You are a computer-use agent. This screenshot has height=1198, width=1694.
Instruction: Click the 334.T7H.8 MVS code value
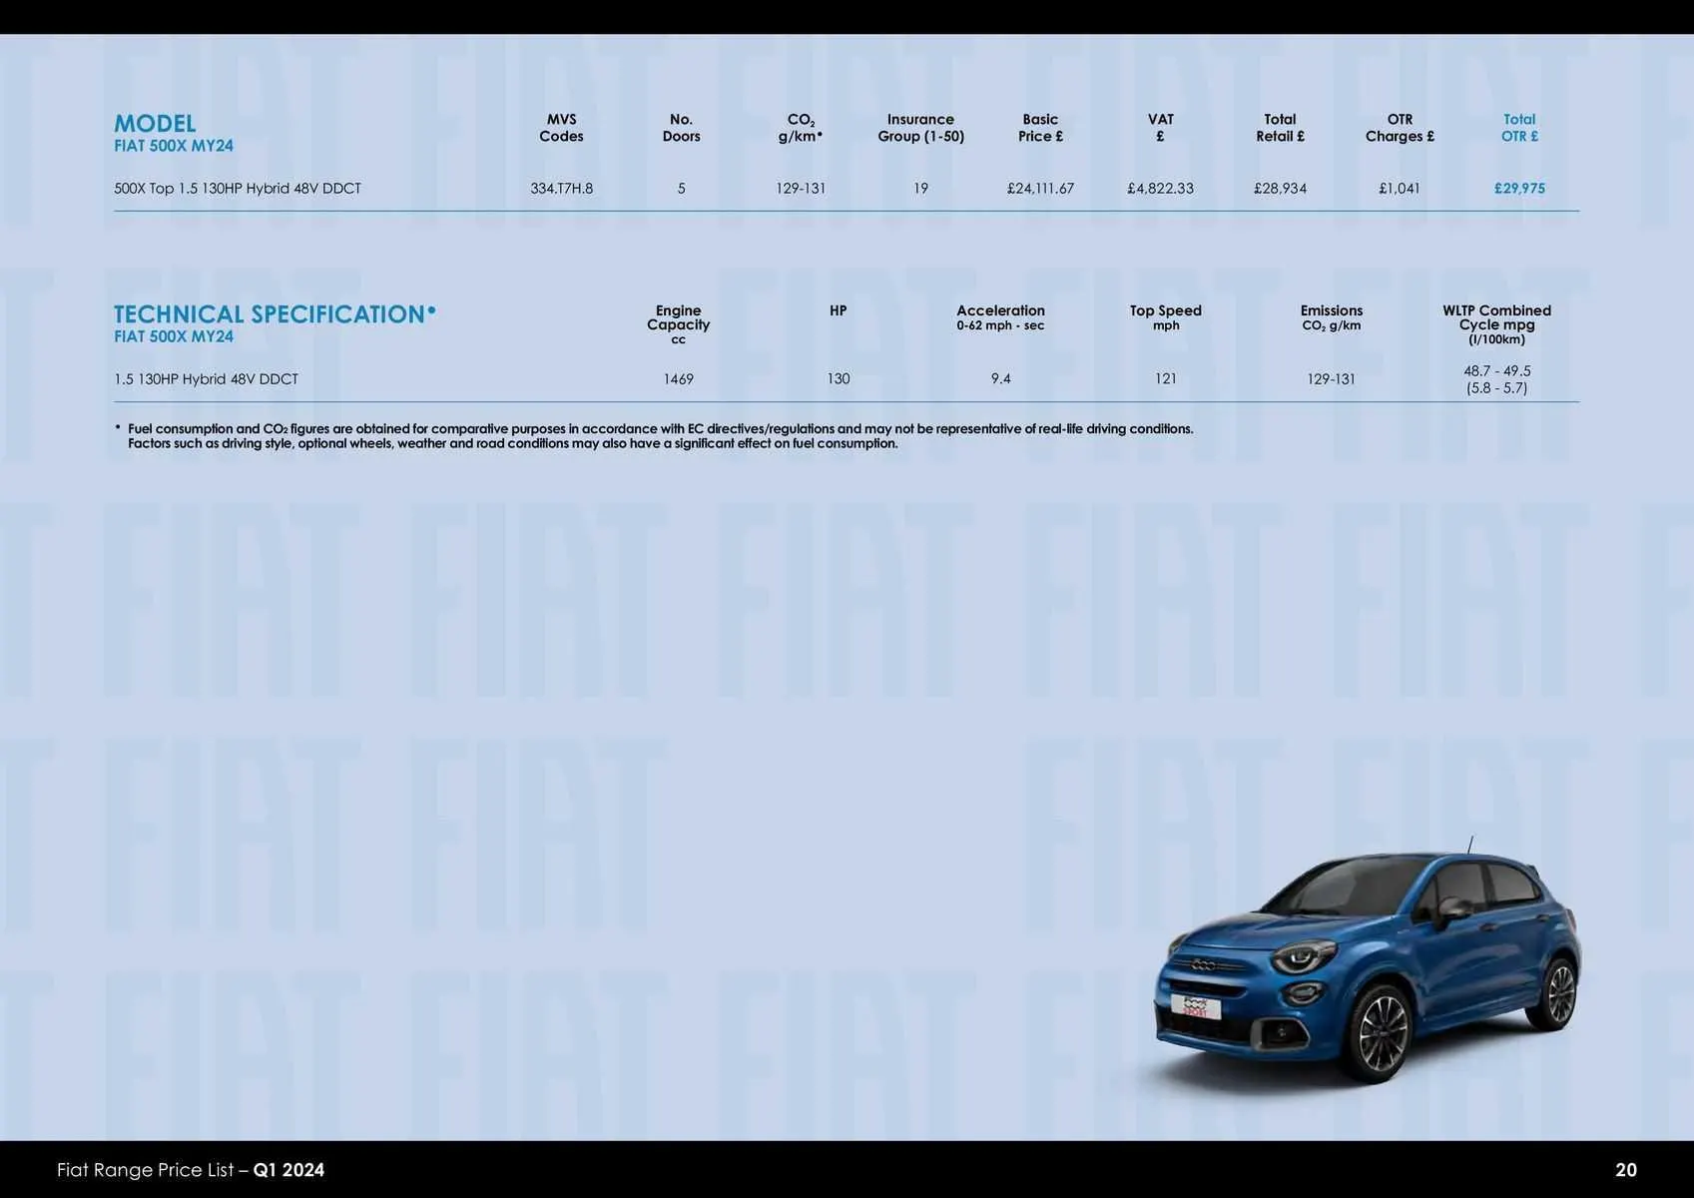click(x=560, y=188)
